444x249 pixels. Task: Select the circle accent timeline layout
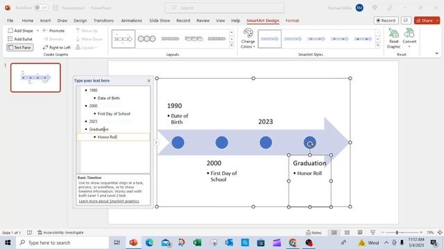pyautogui.click(x=146, y=39)
